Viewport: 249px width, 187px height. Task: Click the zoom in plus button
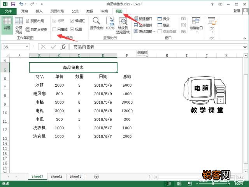tap(229, 184)
